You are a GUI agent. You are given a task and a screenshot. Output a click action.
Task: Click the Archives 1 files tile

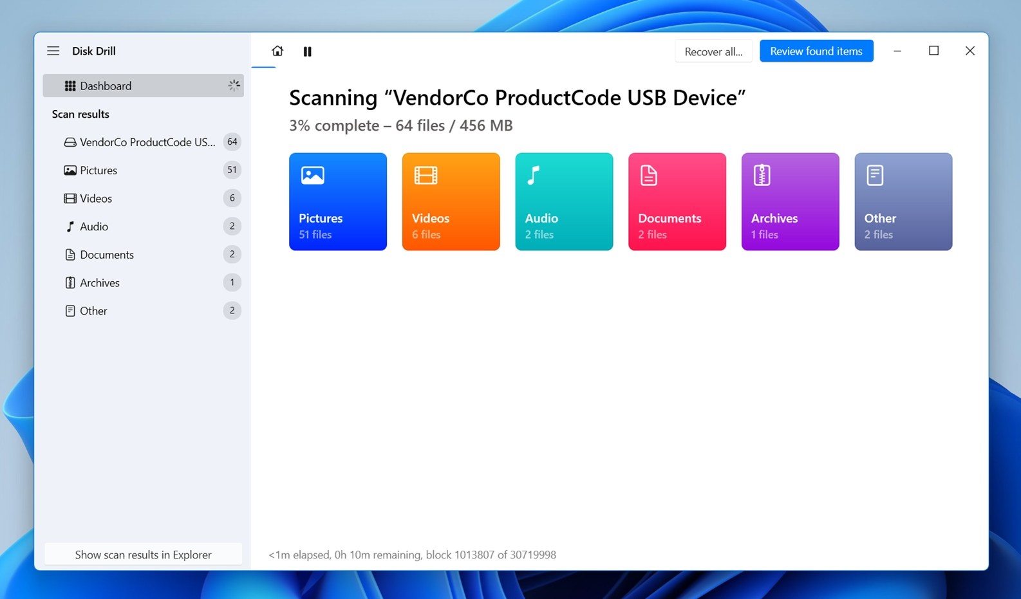click(791, 201)
